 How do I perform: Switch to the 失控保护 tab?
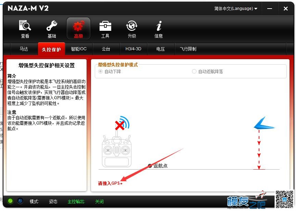[x=51, y=49]
